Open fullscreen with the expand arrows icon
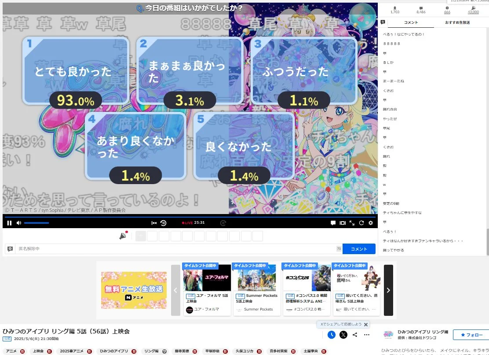 tap(352, 223)
